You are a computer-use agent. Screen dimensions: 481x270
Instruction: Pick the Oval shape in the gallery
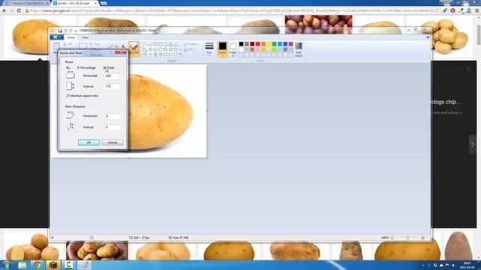pyautogui.click(x=156, y=45)
